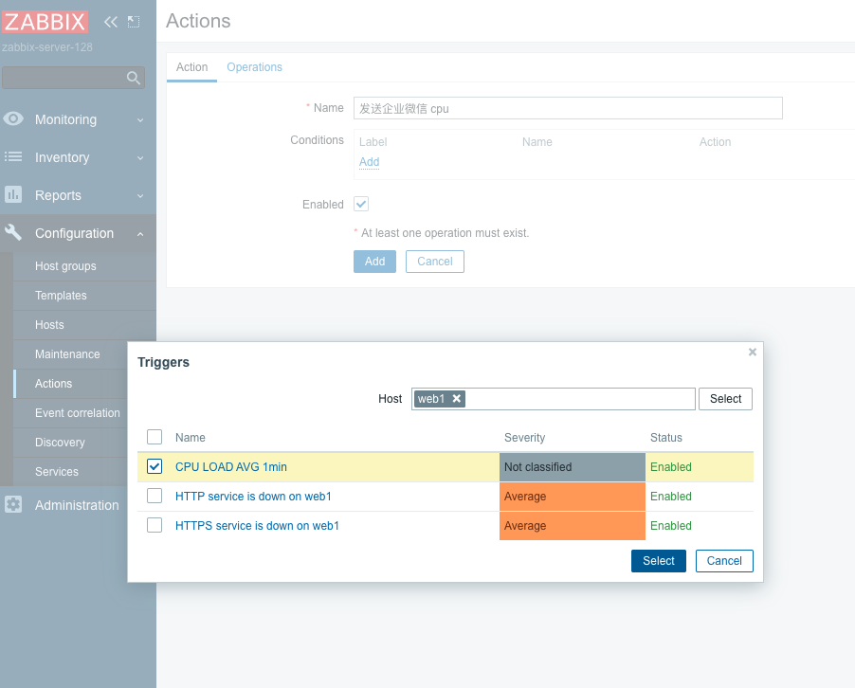Click the search magnifier icon
Image resolution: width=855 pixels, height=688 pixels.
click(133, 78)
